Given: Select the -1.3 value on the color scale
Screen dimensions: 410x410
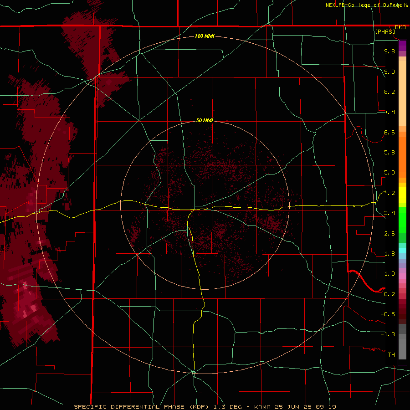Looking at the screenshot, I should coord(388,334).
